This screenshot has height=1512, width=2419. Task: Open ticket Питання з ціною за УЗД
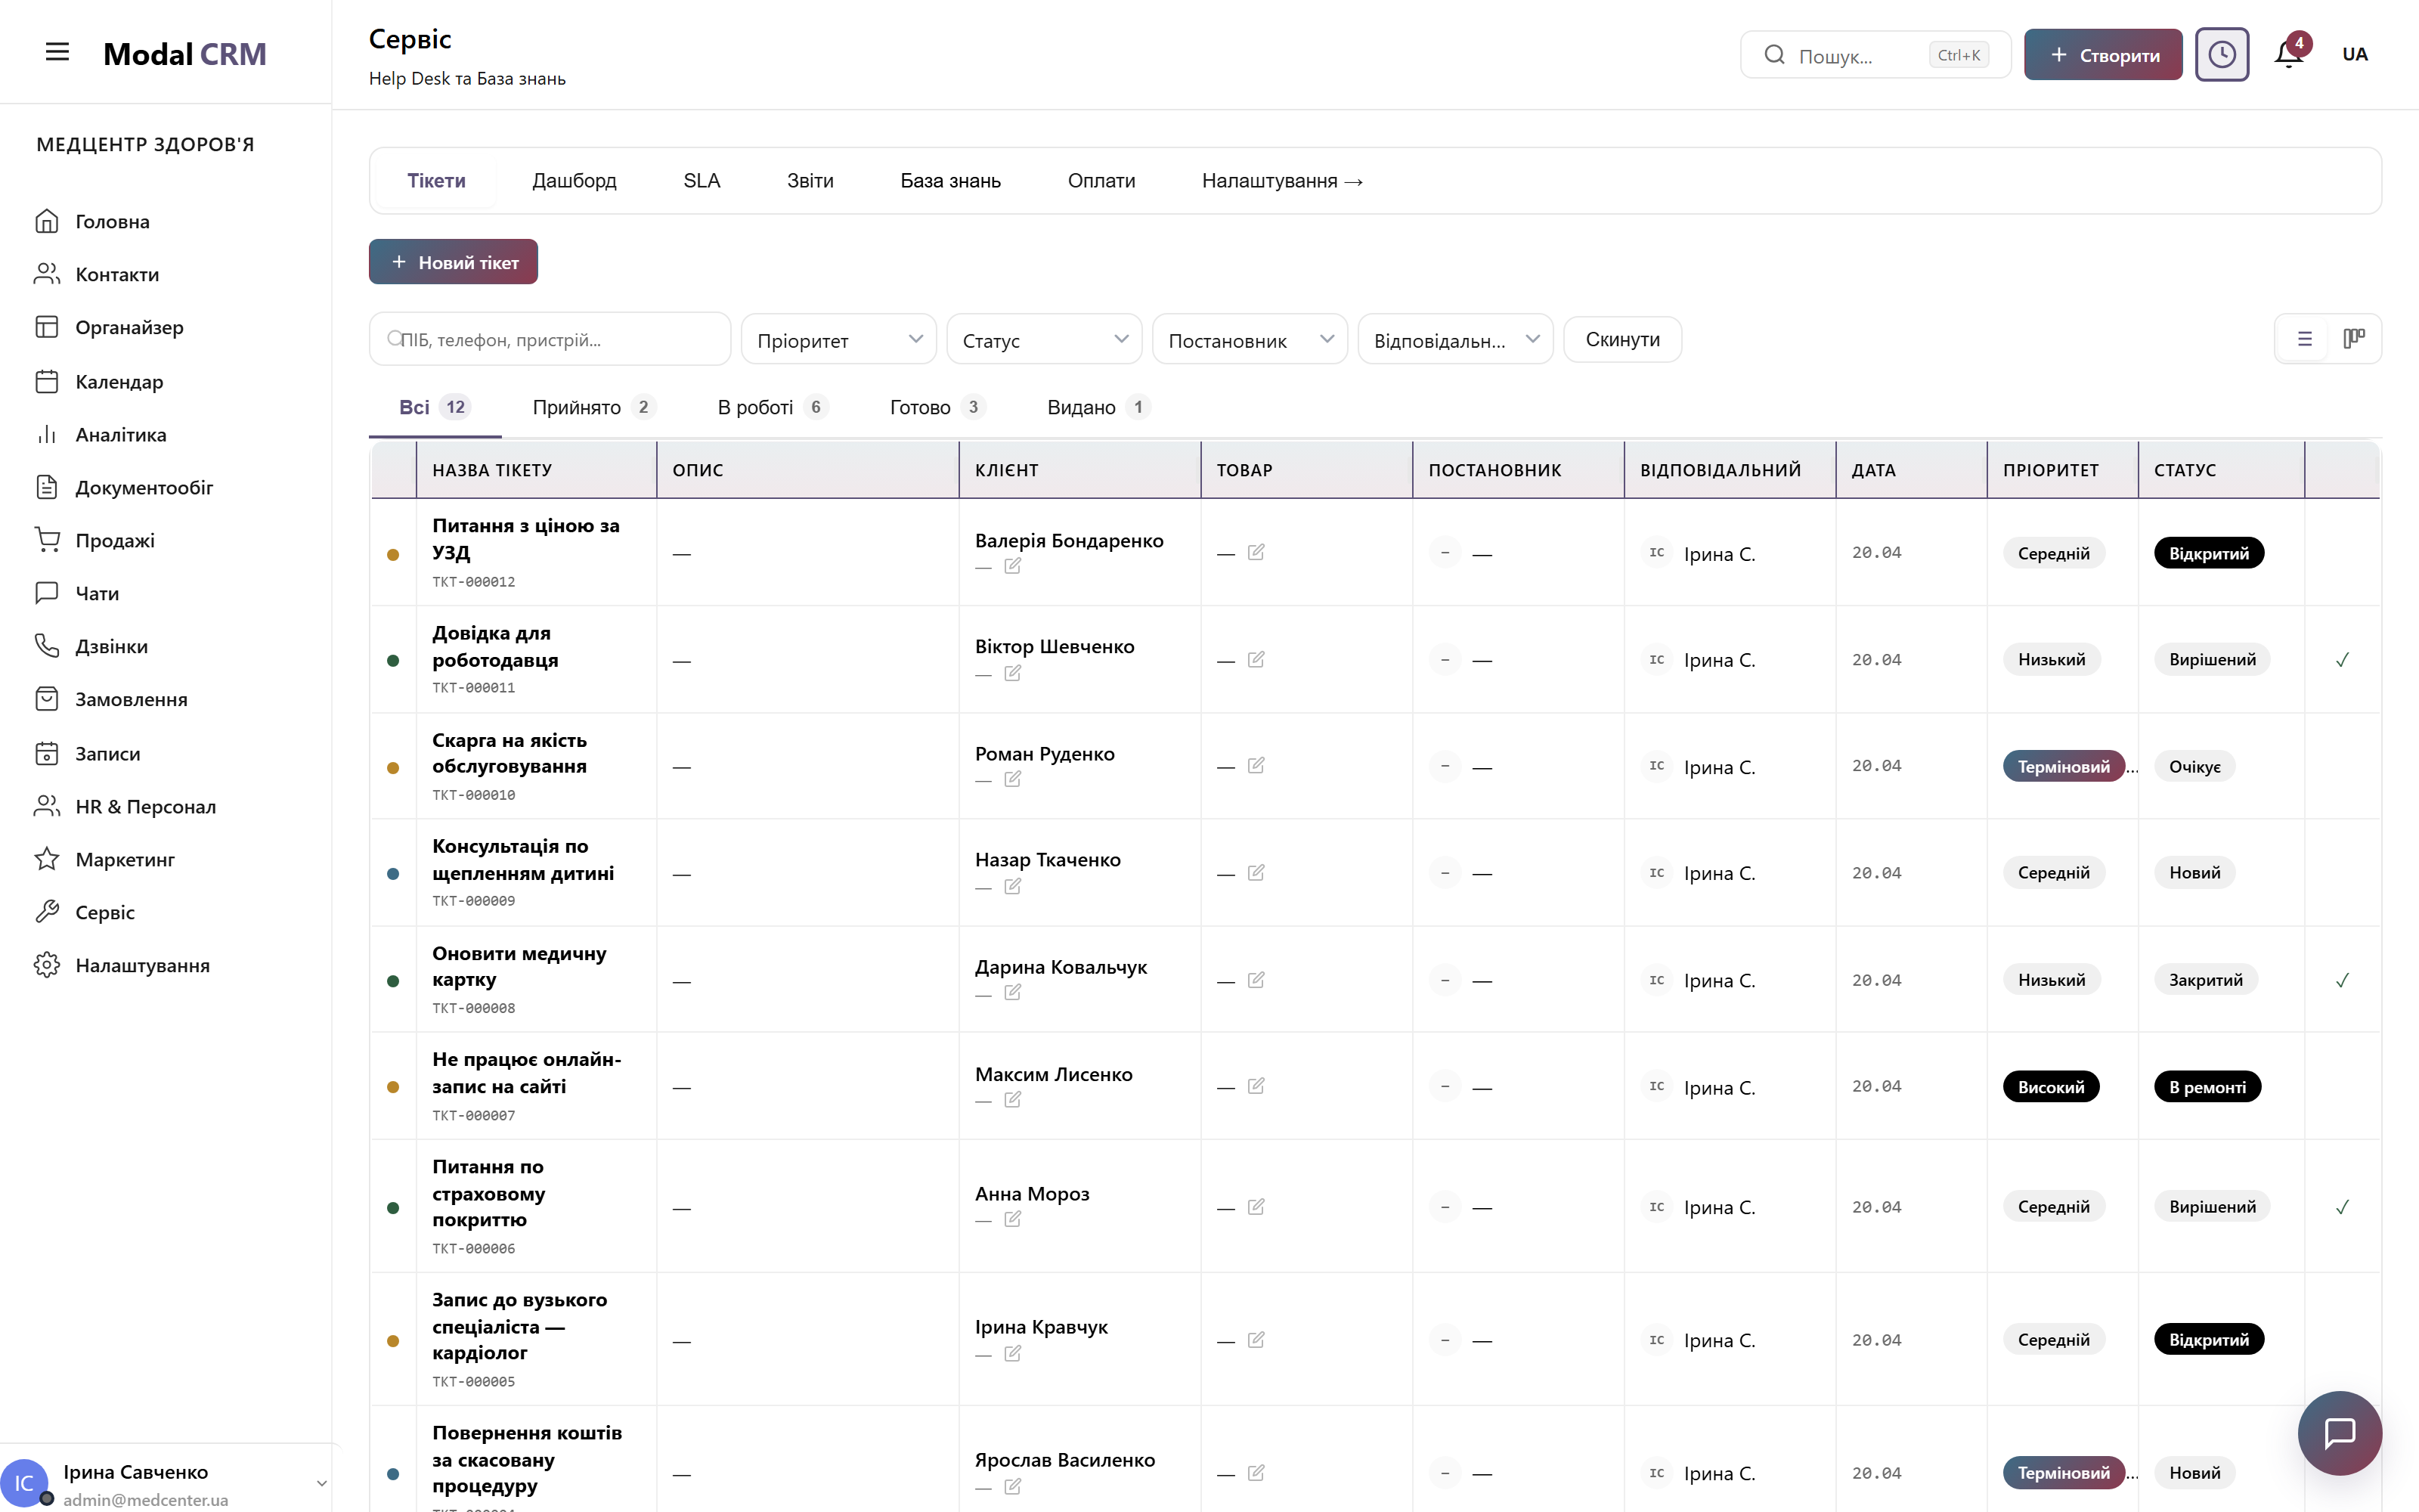coord(526,538)
